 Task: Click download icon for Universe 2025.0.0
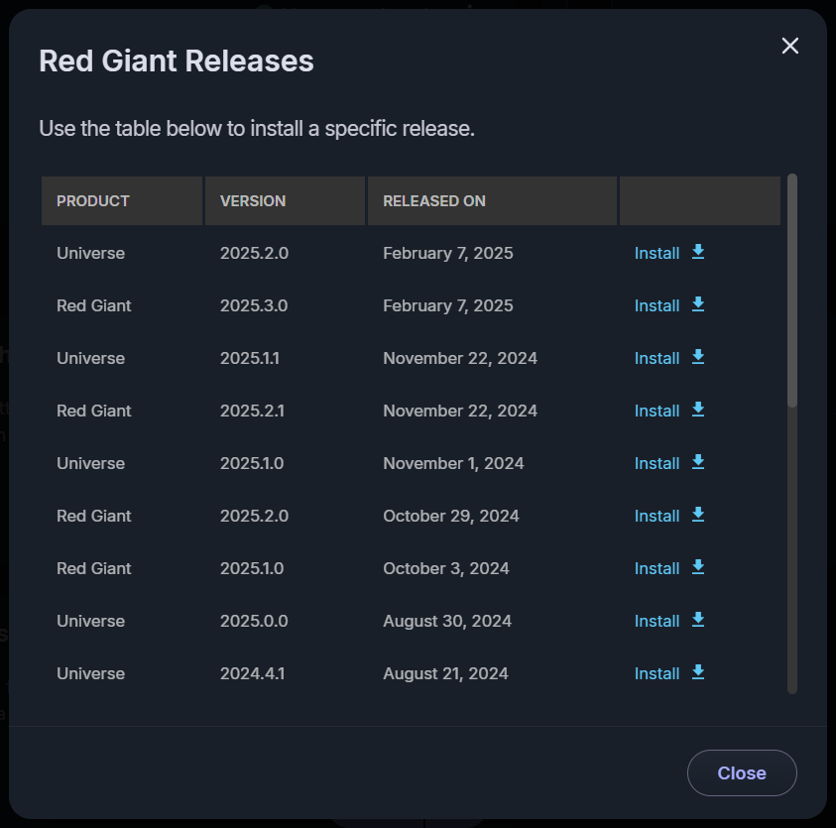[x=698, y=620]
